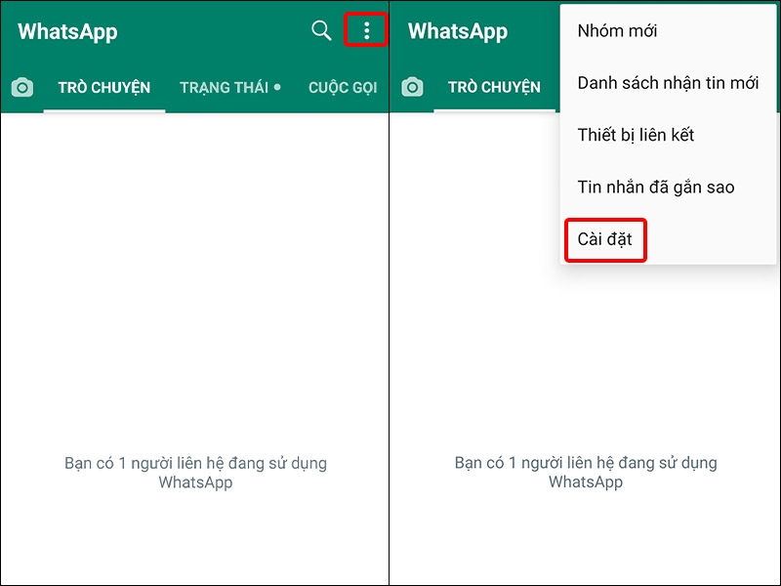Open the camera shortcut on the right screen
Viewport: 781px width, 586px height.
coord(412,86)
